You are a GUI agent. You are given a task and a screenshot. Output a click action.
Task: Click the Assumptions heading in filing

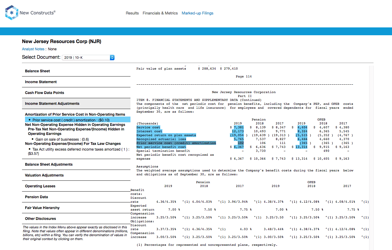click(x=147, y=167)
